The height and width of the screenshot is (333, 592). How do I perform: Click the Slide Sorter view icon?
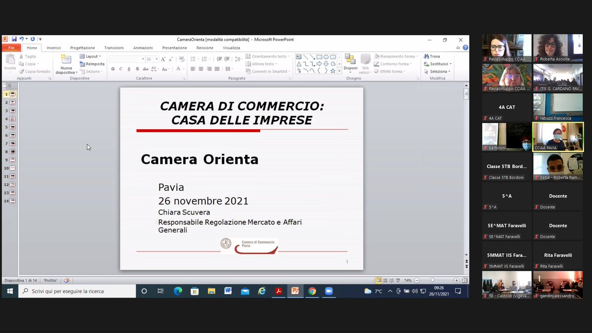(385, 280)
